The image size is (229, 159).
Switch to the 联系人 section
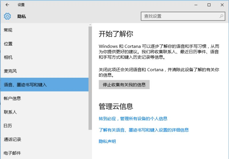pyautogui.click(x=10, y=112)
